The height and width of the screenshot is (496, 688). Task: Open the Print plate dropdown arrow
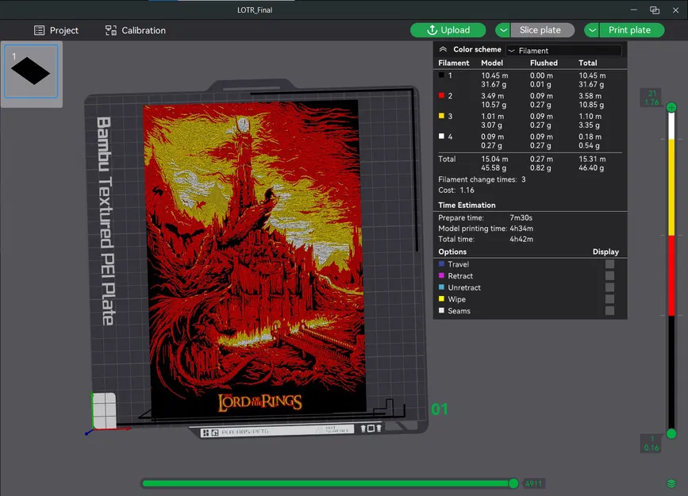click(x=592, y=30)
